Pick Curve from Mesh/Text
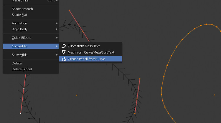Screen dimensions: 221x123 pyautogui.click(x=84, y=46)
